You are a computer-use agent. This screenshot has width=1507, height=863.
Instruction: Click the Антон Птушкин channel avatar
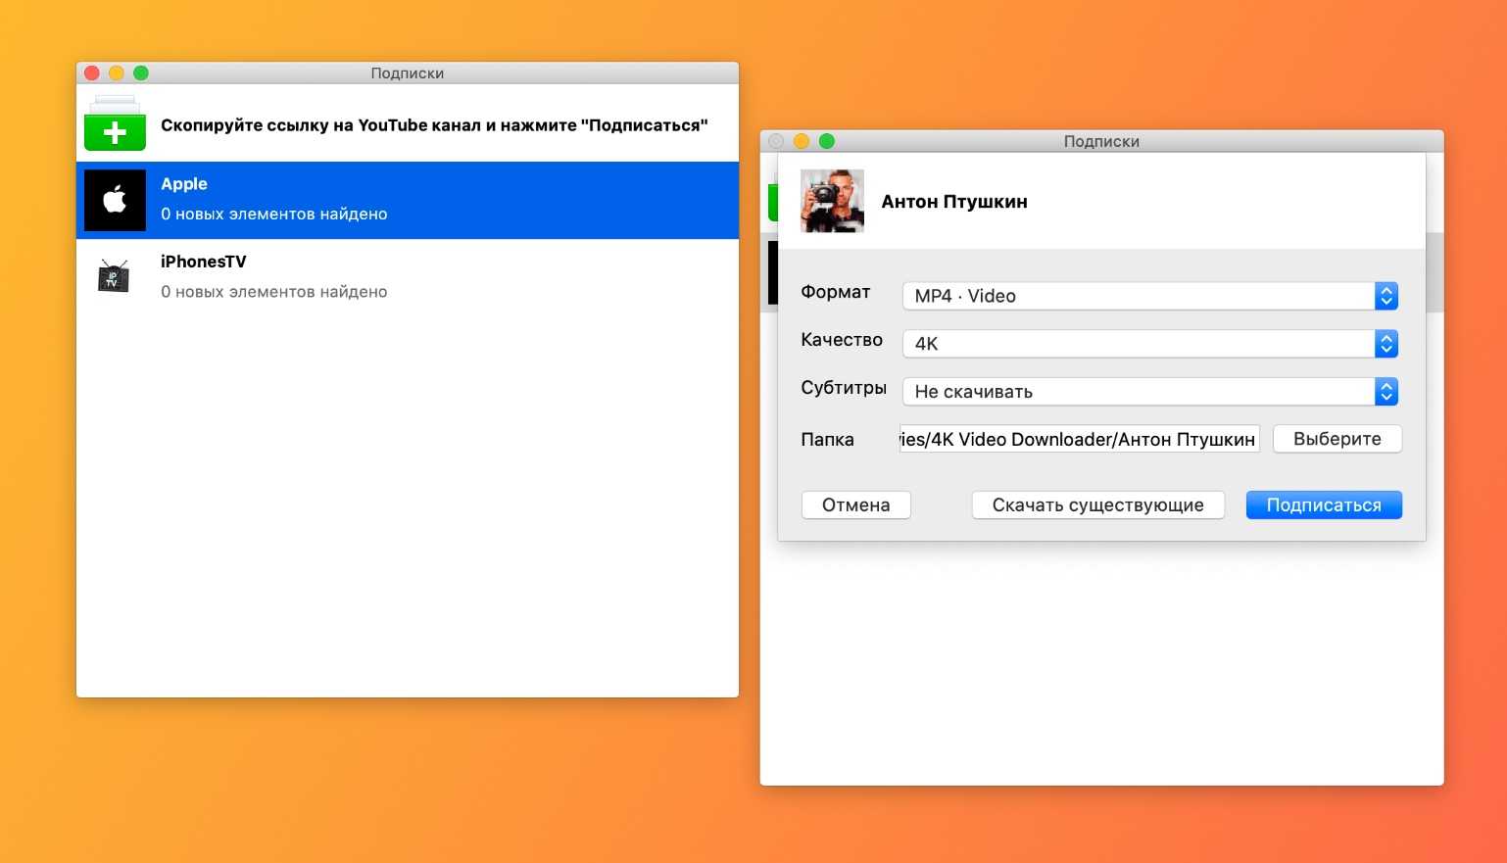click(832, 201)
